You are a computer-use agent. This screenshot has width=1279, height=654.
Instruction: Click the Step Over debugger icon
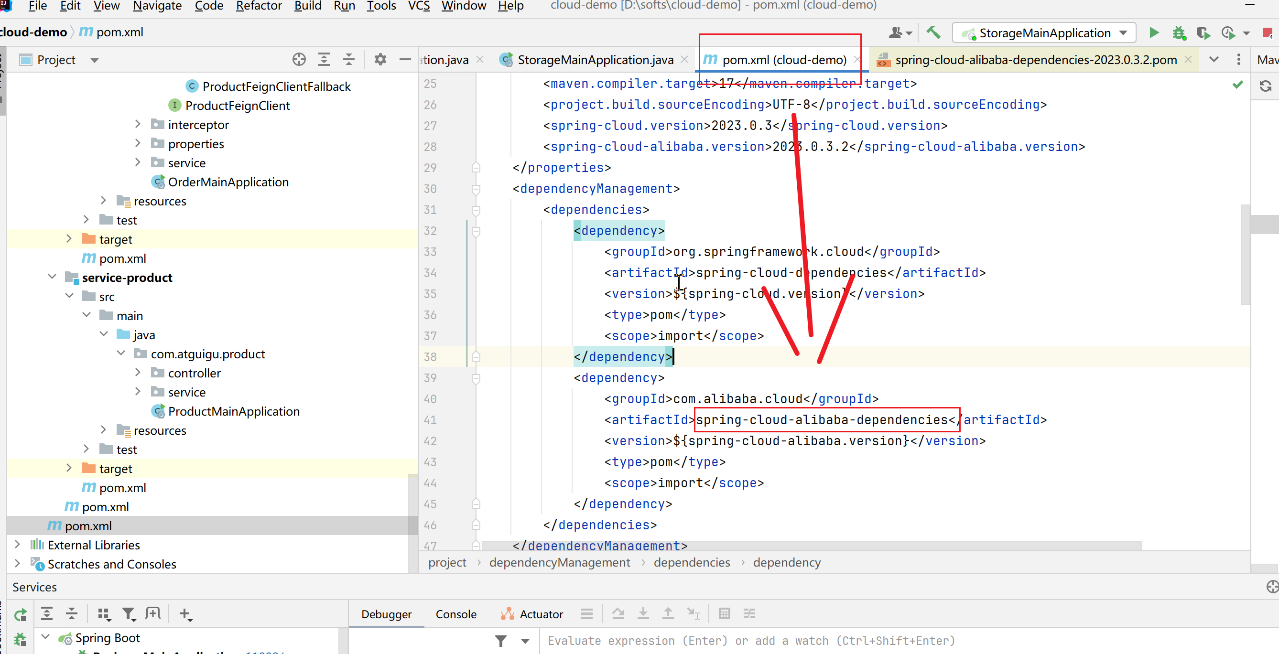(618, 614)
